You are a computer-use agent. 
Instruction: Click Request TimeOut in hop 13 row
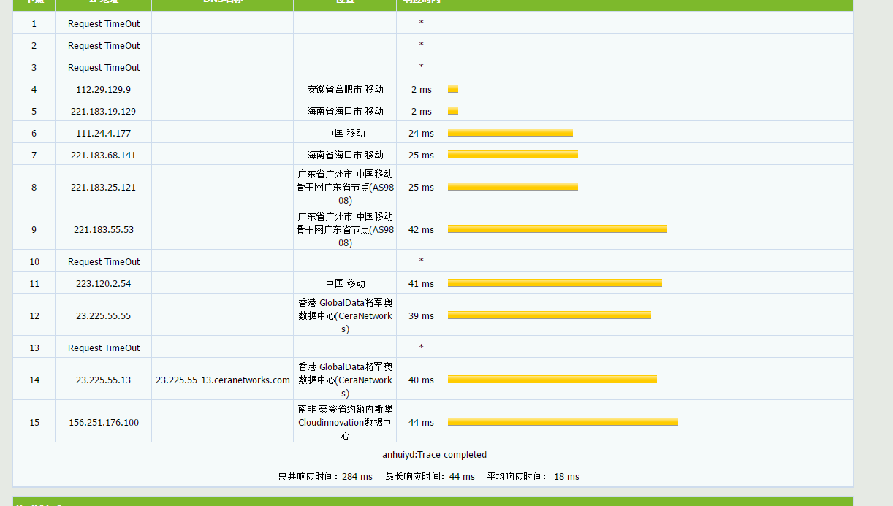pyautogui.click(x=104, y=348)
